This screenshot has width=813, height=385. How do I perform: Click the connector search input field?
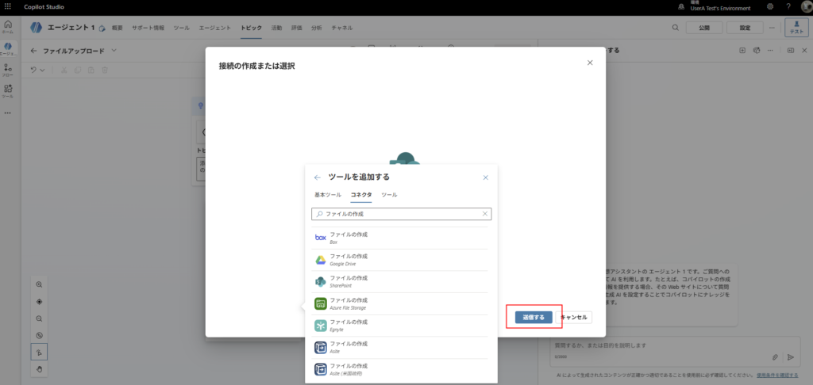397,214
